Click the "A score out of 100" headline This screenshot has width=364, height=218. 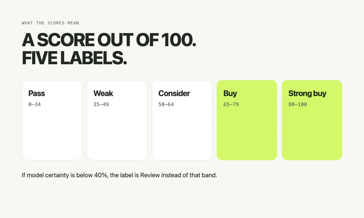[109, 40]
